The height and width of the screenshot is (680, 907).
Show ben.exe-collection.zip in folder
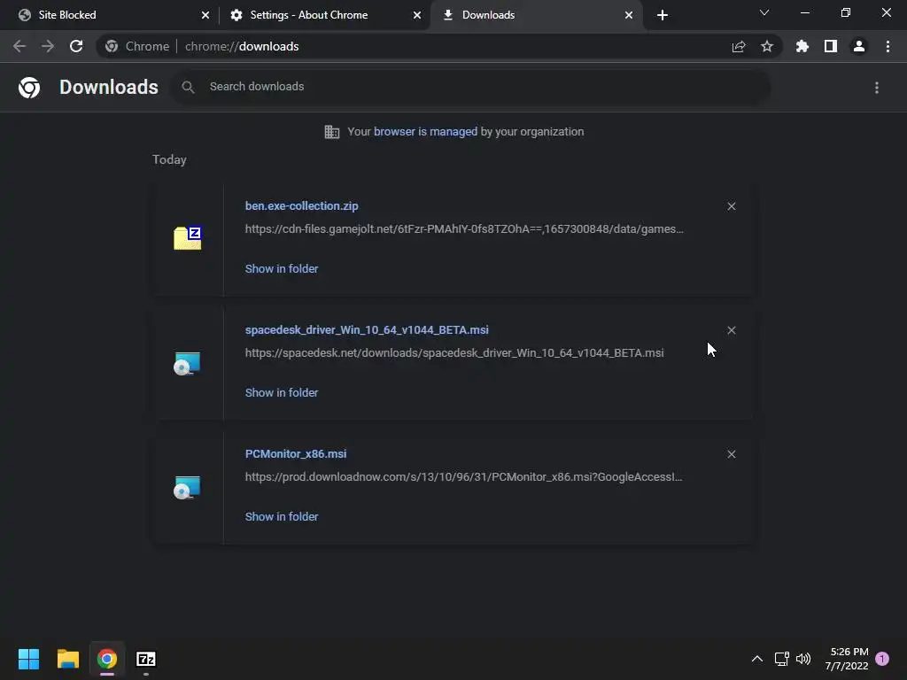coord(282,269)
